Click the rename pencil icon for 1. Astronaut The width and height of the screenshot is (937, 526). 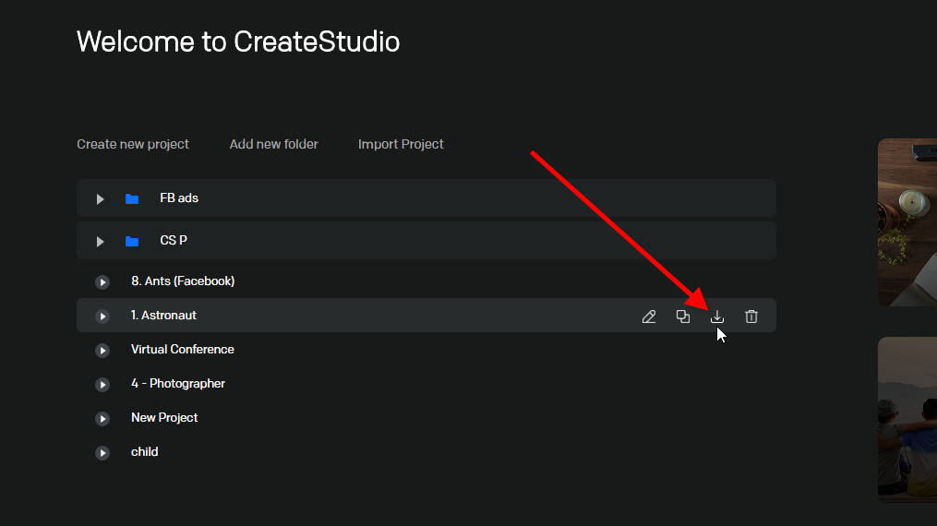tap(648, 317)
